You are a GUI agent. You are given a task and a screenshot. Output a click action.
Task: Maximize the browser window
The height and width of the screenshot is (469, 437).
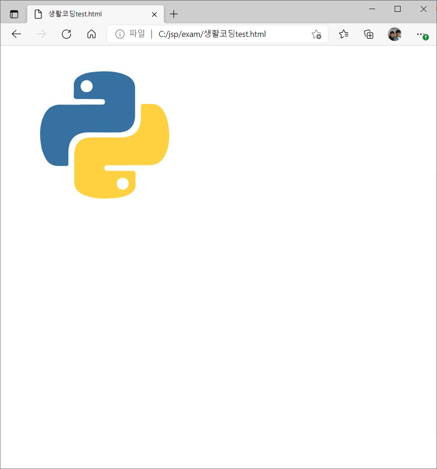point(397,9)
